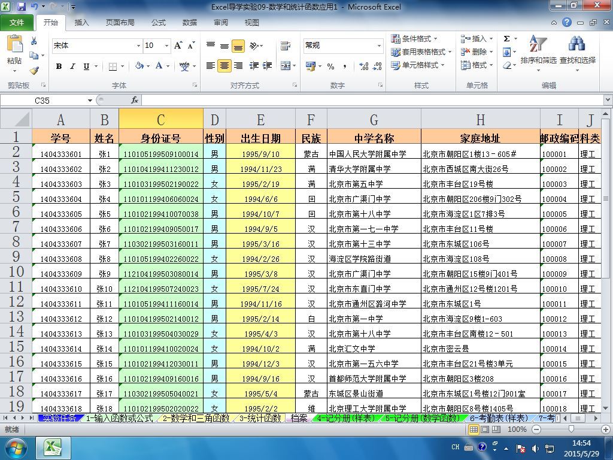Apply percent style format

click(330, 66)
